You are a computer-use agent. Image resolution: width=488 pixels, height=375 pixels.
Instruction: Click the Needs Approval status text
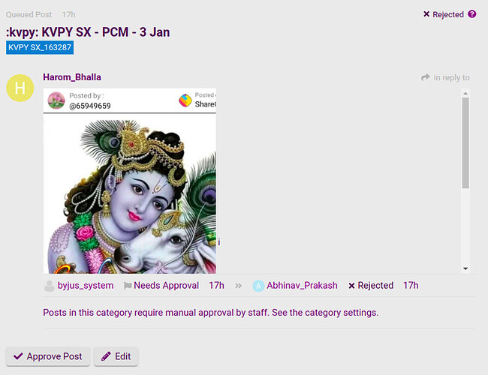(x=166, y=286)
